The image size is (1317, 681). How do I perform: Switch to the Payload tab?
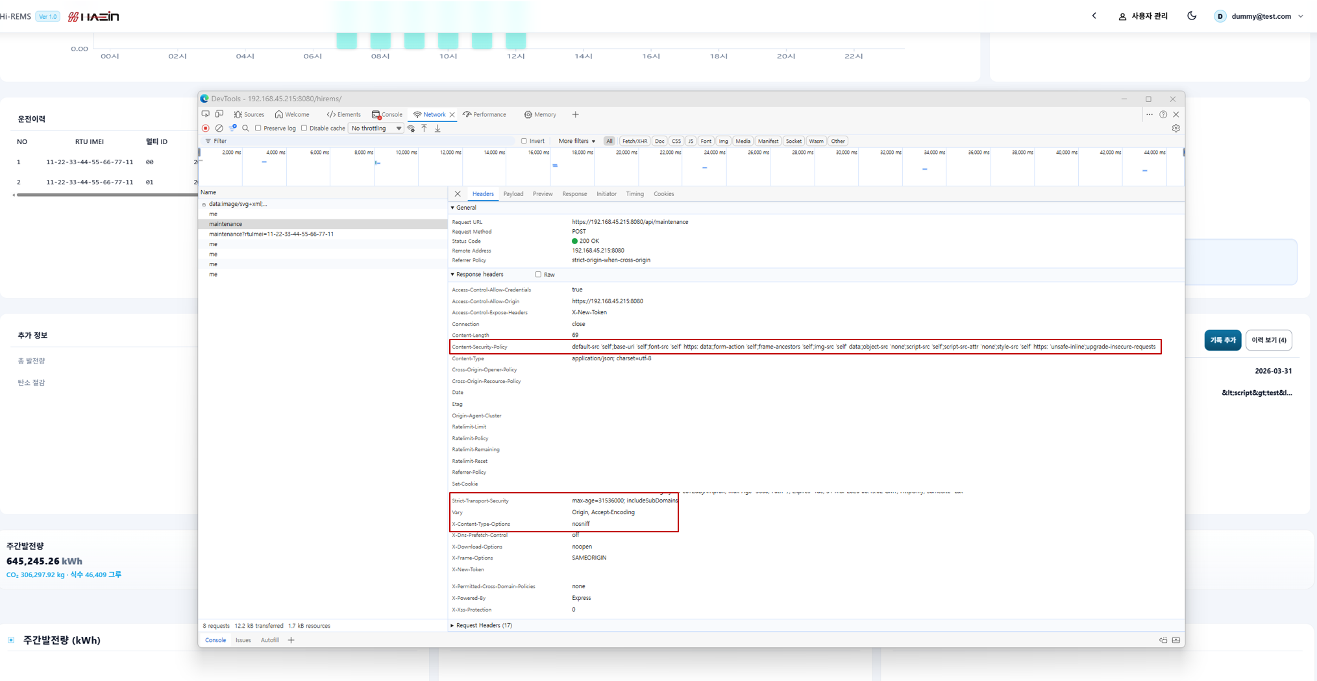point(513,194)
